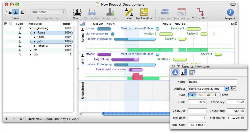
Task: Select the PM resource row
Action: point(38,50)
